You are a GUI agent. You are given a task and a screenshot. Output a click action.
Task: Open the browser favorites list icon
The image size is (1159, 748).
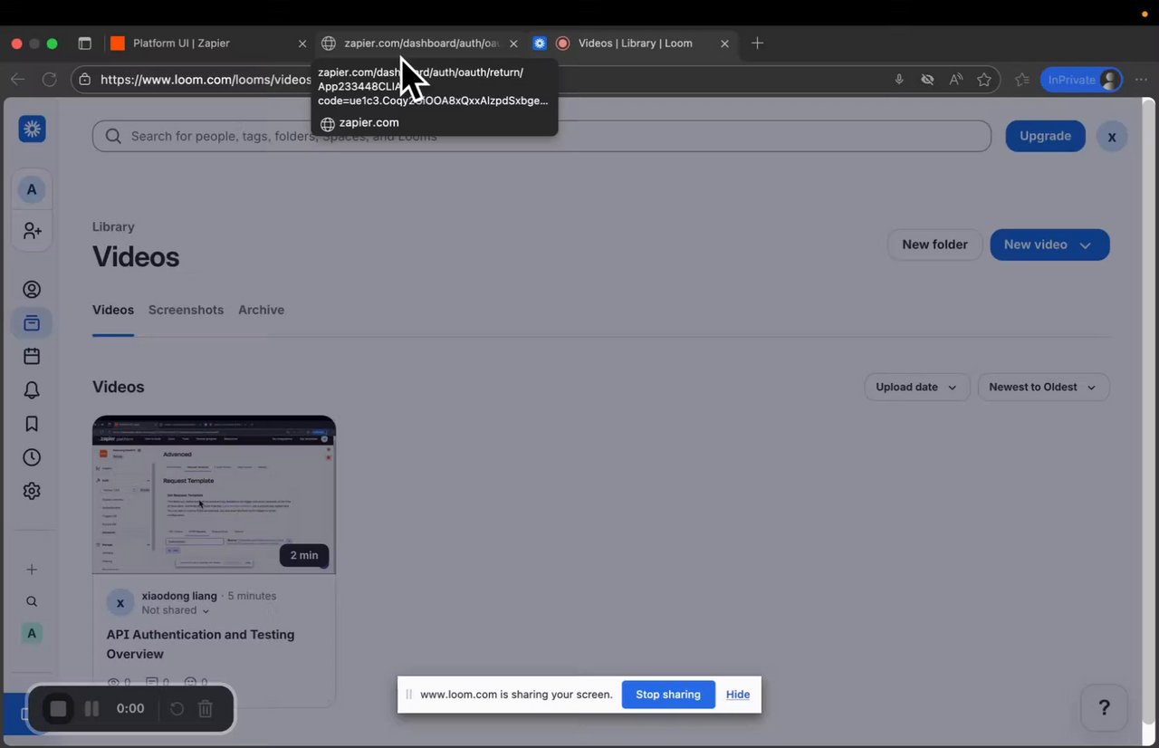pos(1022,80)
